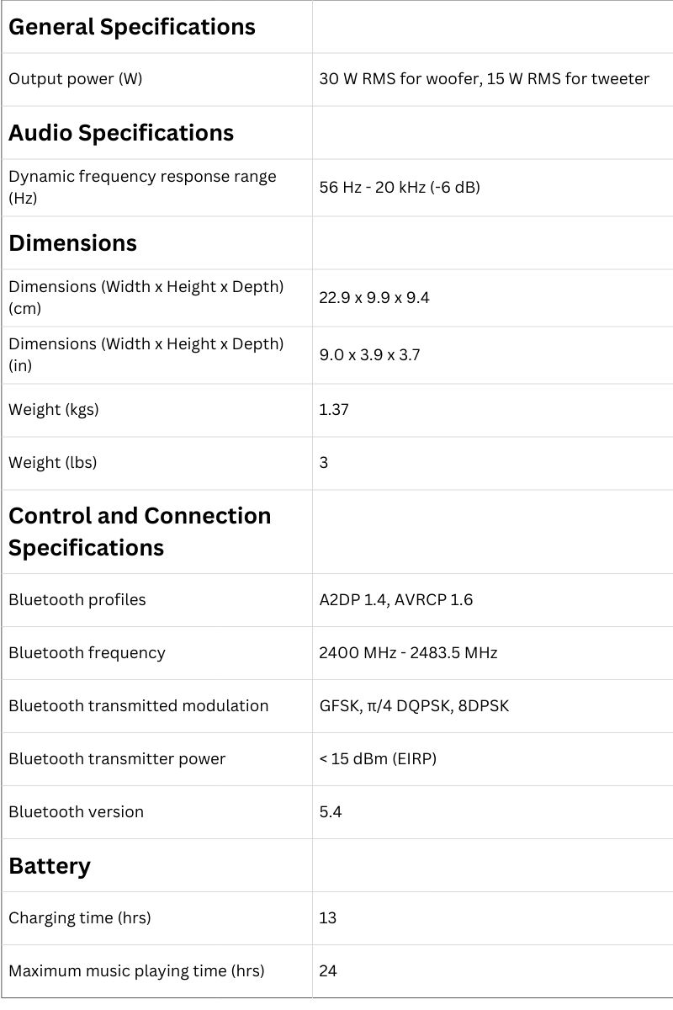
Task: Select the 2400 MHz - 2483.5 MHz value
Action: tap(408, 653)
